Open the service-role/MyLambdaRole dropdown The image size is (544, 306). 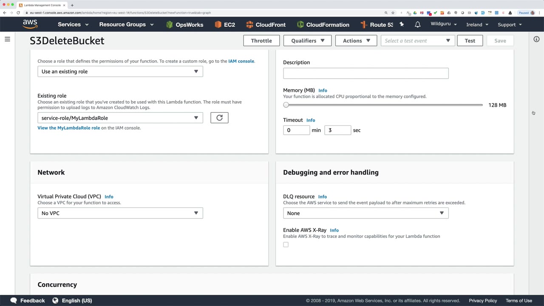tap(120, 118)
